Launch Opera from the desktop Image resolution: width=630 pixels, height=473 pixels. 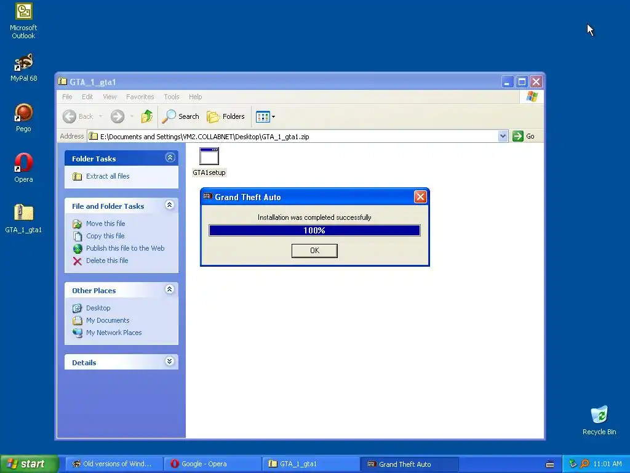(23, 168)
